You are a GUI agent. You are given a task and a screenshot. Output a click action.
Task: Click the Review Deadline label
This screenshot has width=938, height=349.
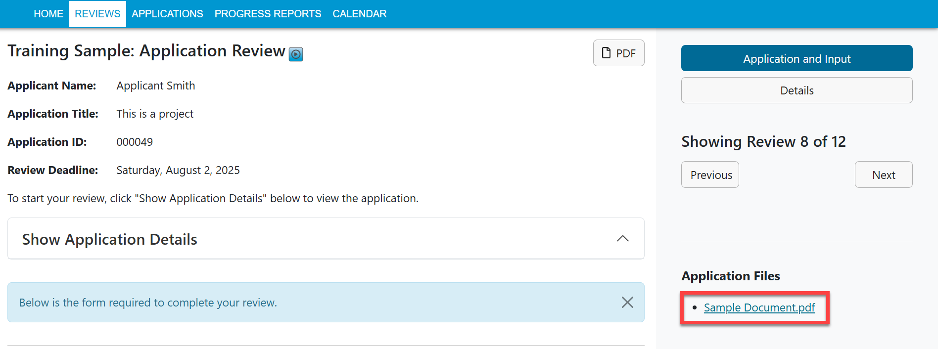[53, 171]
